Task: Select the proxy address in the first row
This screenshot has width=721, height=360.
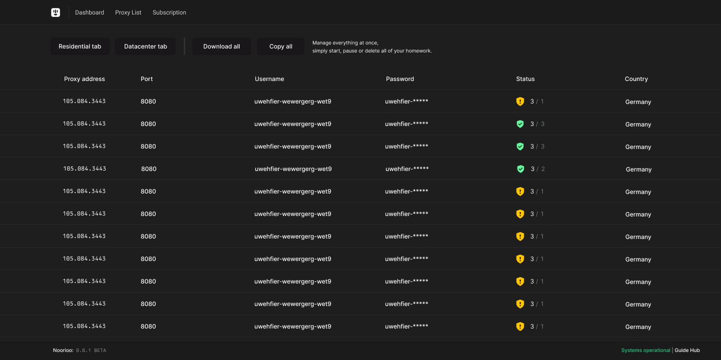Action: [85, 101]
